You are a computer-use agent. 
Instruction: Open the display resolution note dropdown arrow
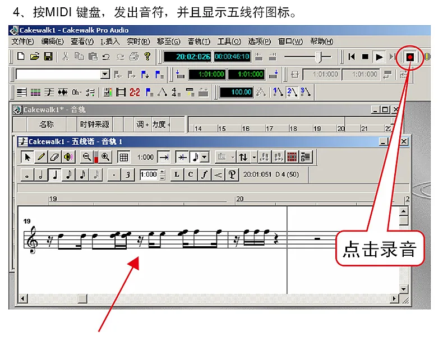[x=205, y=157]
